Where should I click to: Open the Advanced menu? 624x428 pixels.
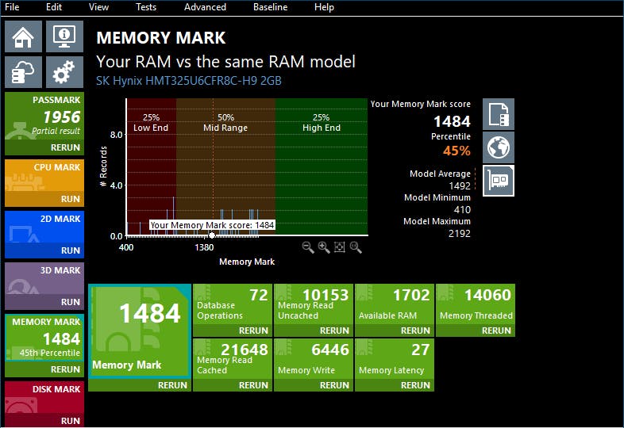205,7
